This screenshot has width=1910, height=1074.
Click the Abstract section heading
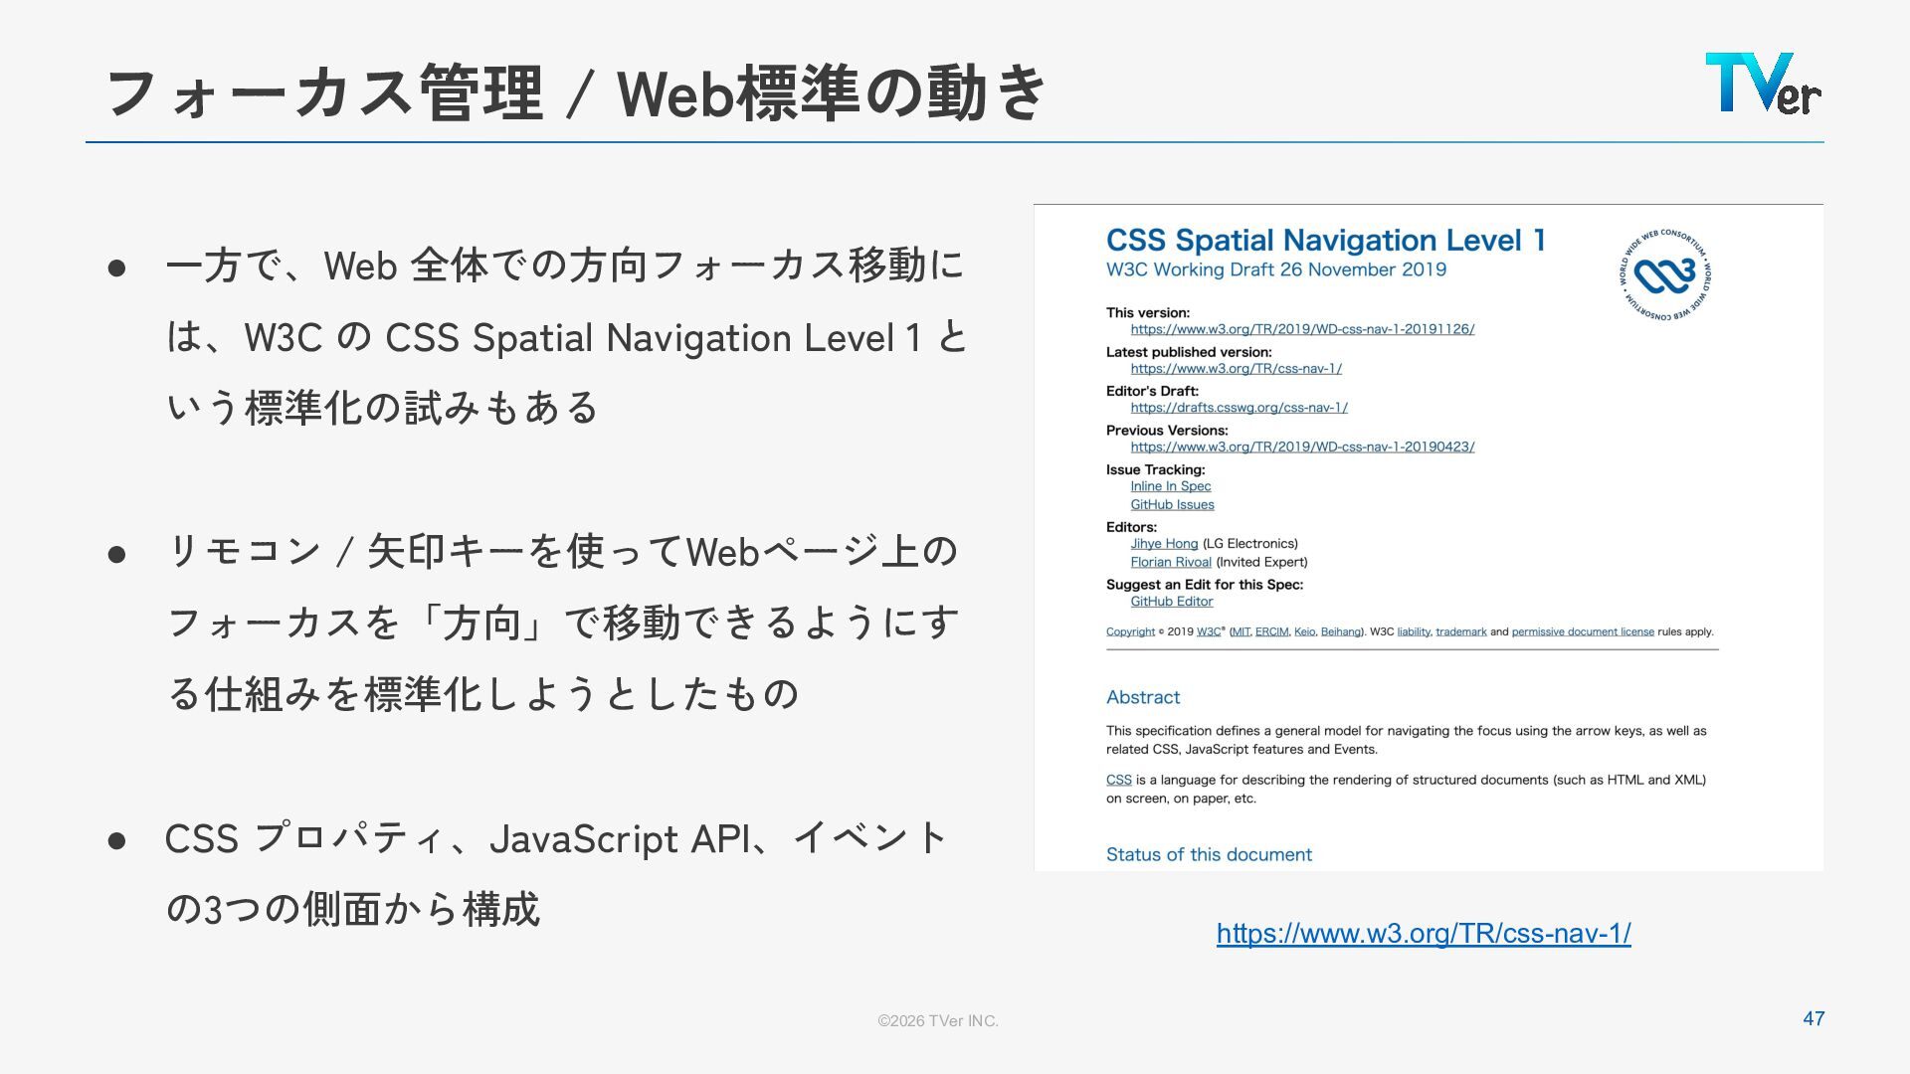[1142, 697]
